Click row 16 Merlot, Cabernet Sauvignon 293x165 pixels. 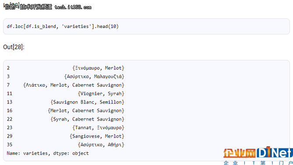(x=66, y=110)
